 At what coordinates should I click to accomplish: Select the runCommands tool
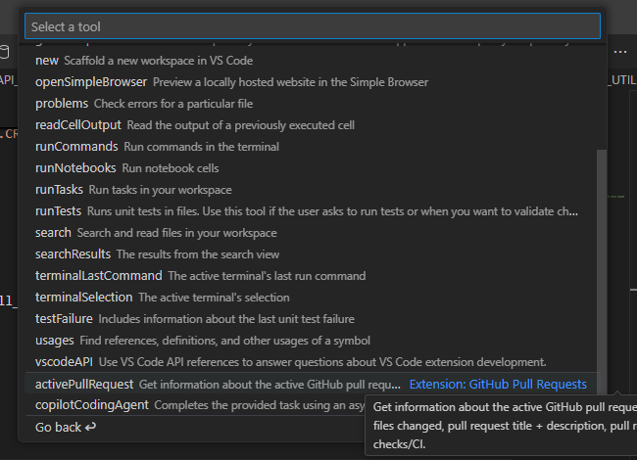[76, 146]
